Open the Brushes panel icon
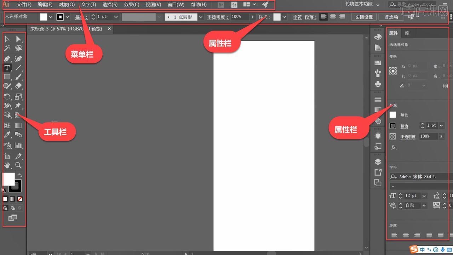The image size is (453, 255). coord(378,73)
